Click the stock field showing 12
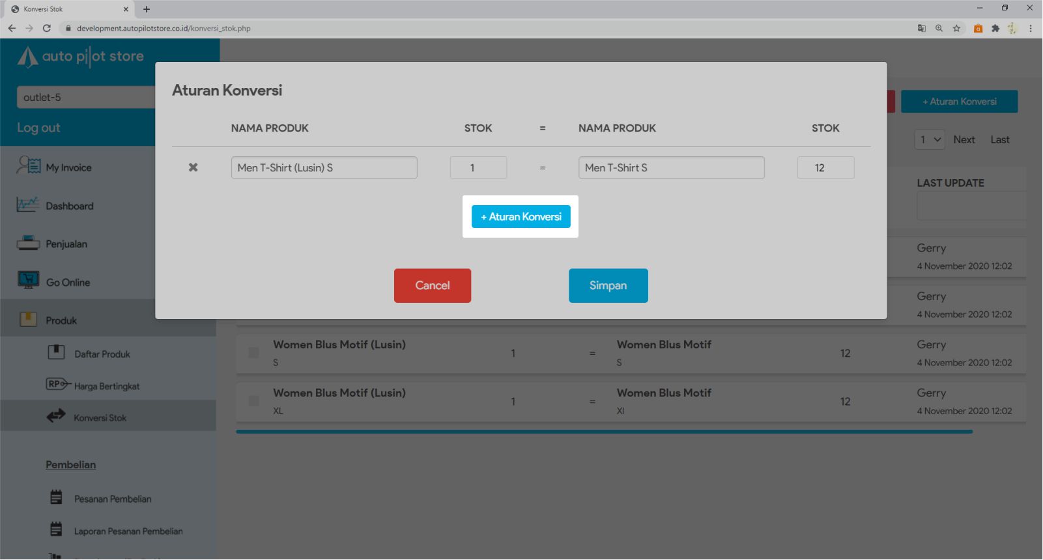This screenshot has height=560, width=1043. click(x=825, y=168)
